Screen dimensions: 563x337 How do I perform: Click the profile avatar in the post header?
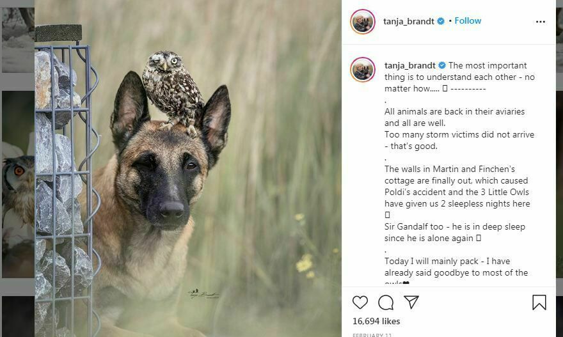(363, 22)
